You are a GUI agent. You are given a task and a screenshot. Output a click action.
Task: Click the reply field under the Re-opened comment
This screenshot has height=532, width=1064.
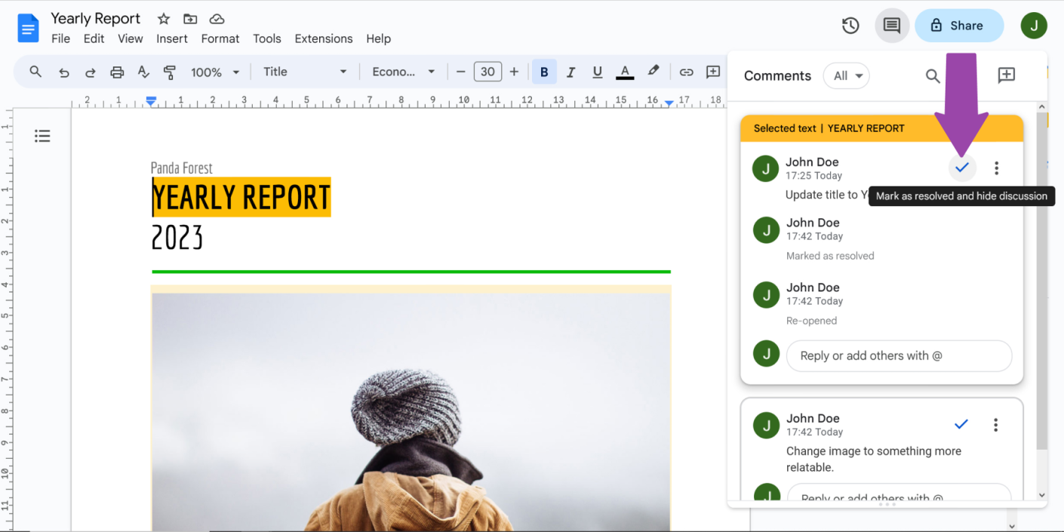pyautogui.click(x=898, y=356)
